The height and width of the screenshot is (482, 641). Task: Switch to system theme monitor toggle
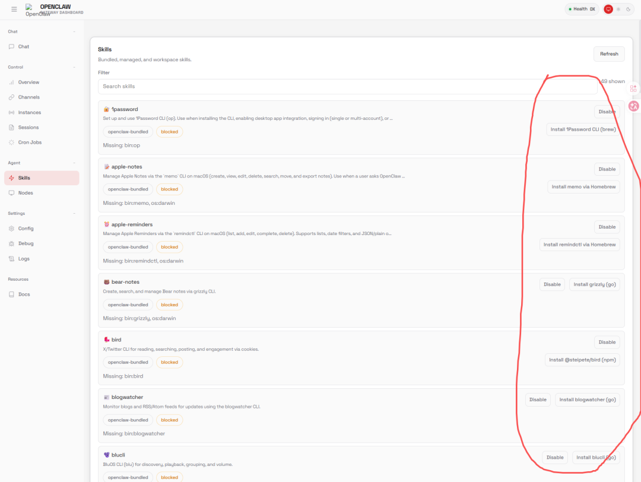pyautogui.click(x=608, y=9)
